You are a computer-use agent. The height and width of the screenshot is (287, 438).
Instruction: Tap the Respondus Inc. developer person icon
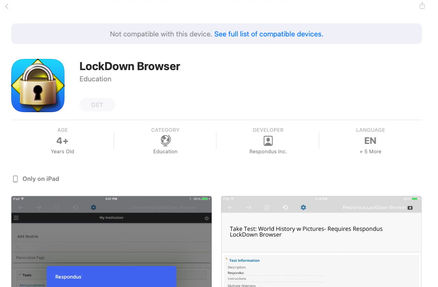(268, 141)
